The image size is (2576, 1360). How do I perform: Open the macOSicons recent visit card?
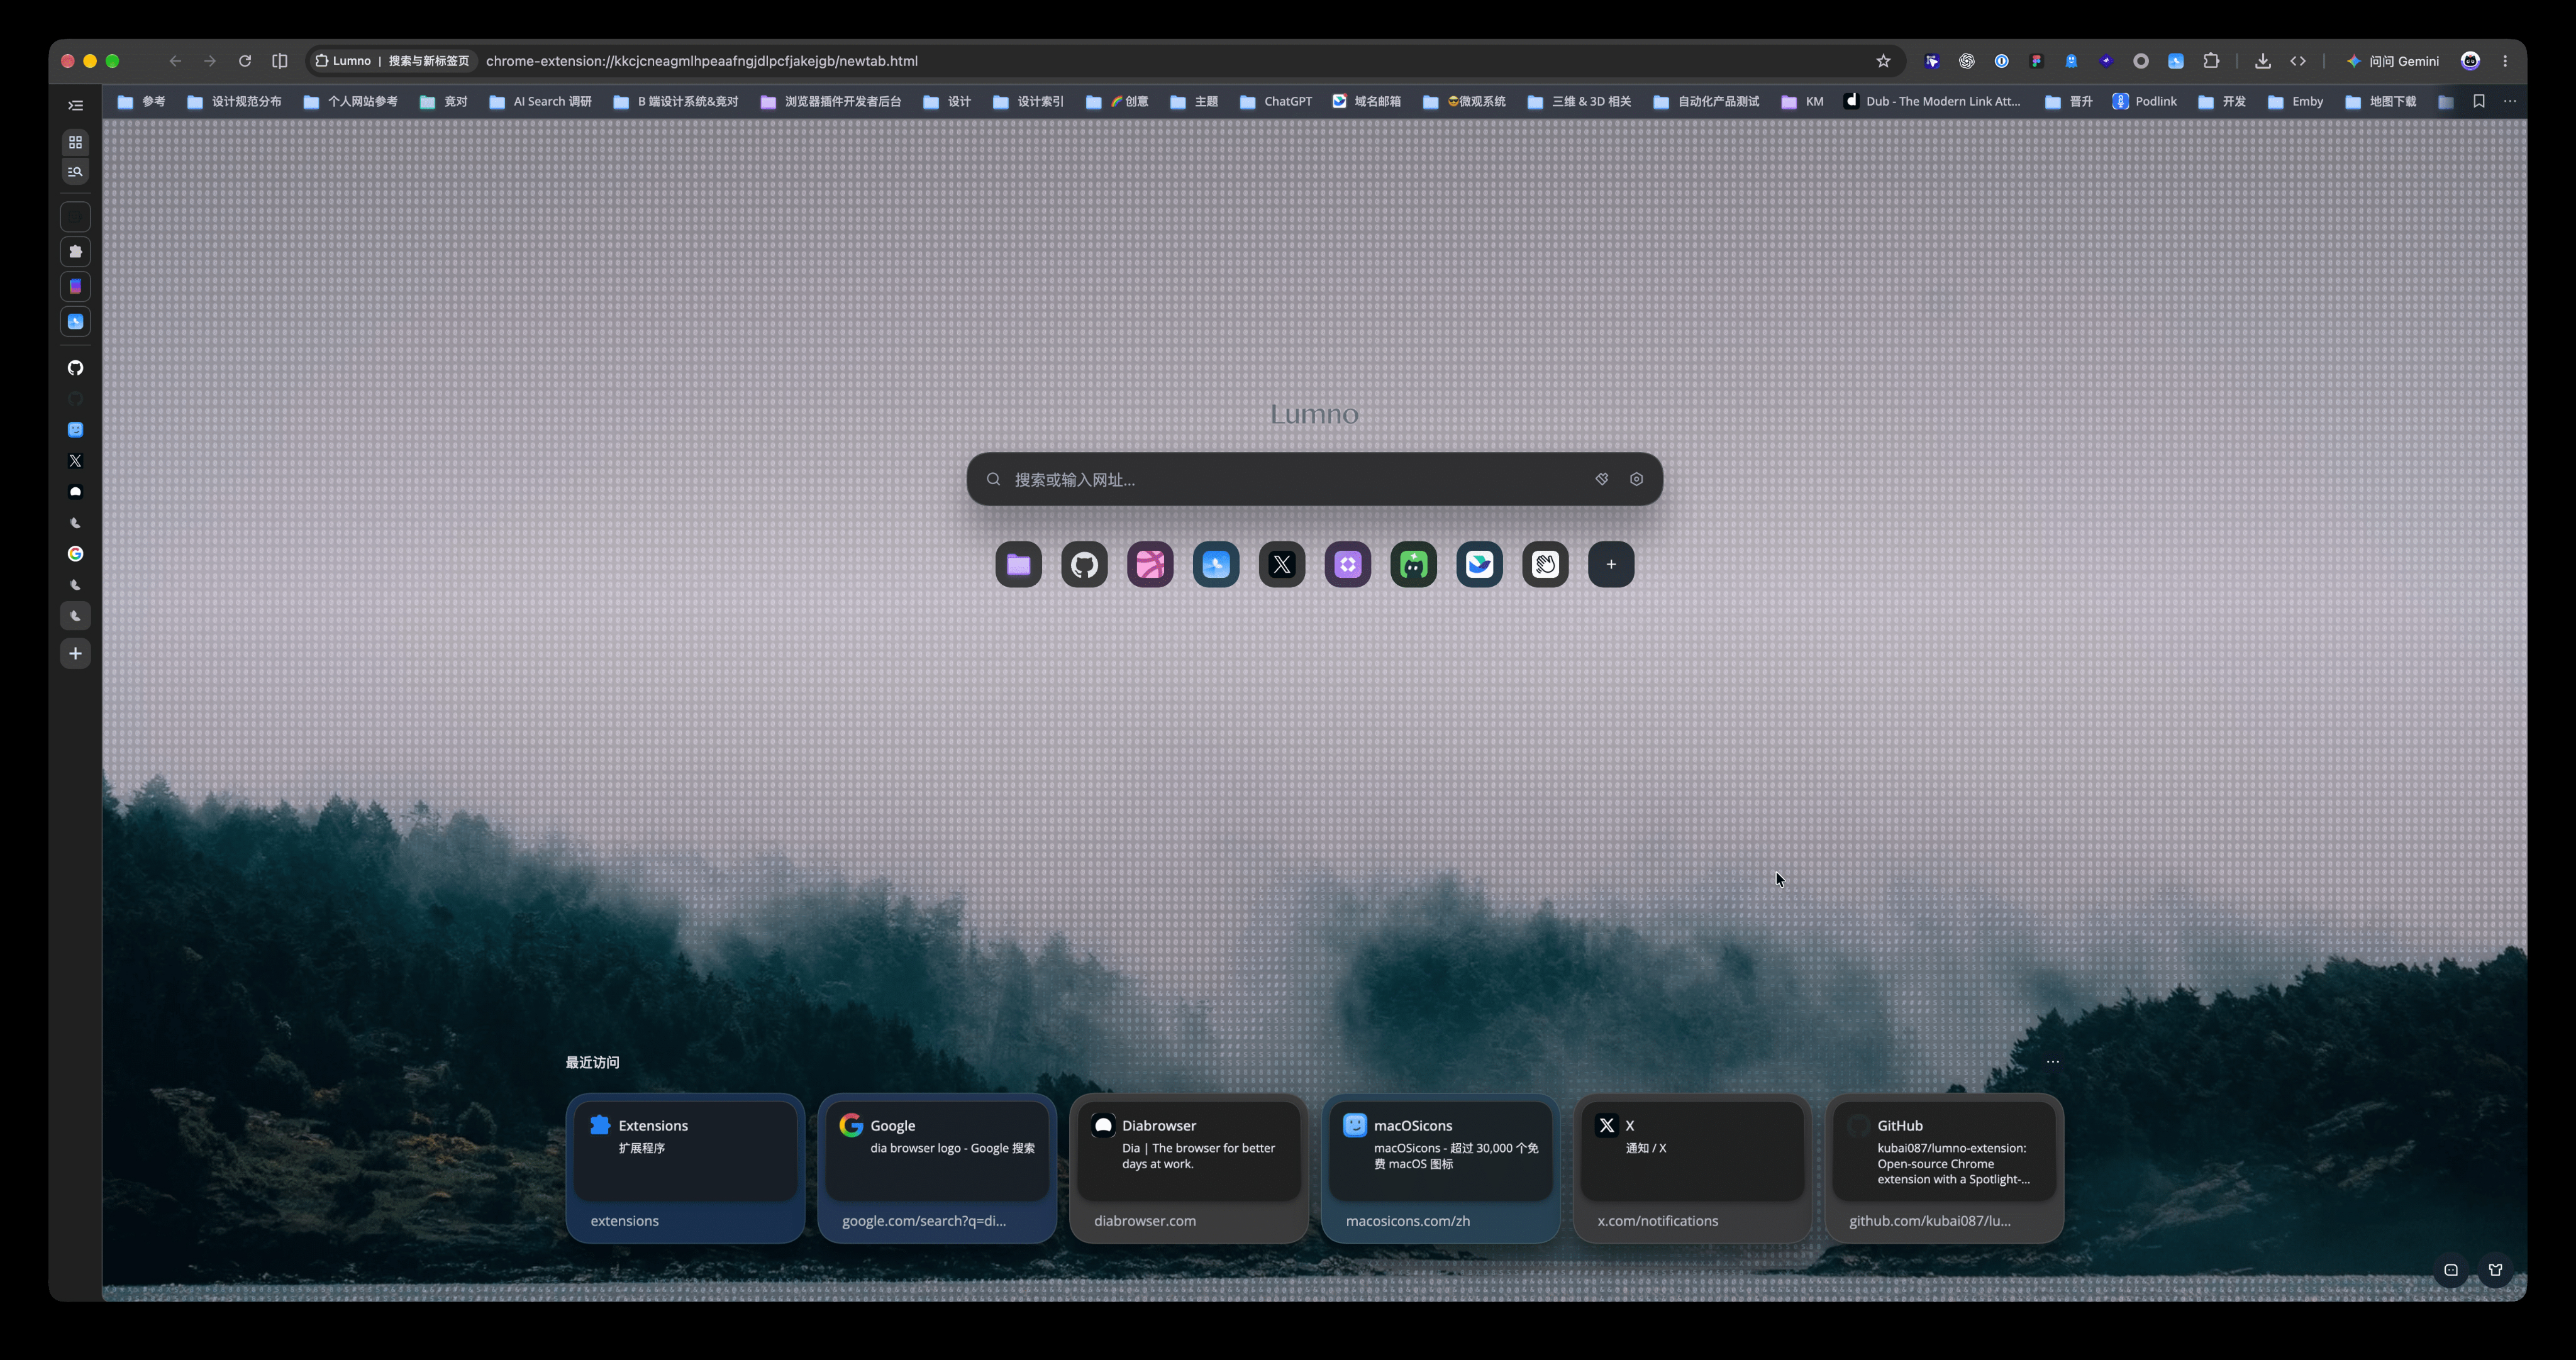coord(1440,1168)
